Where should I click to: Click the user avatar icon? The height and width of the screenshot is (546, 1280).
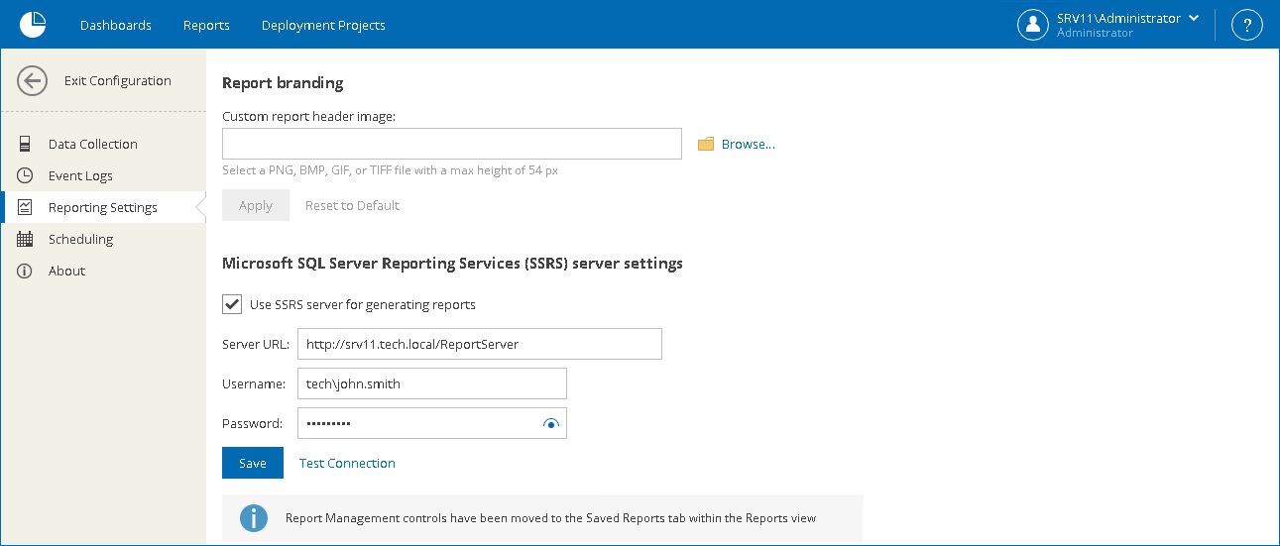[1033, 25]
